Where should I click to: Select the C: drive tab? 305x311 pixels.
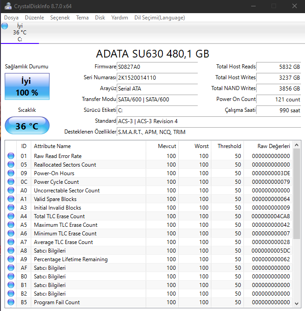(x=20, y=33)
